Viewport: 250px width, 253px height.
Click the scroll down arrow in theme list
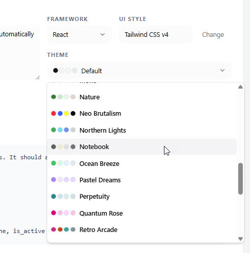[240, 239]
